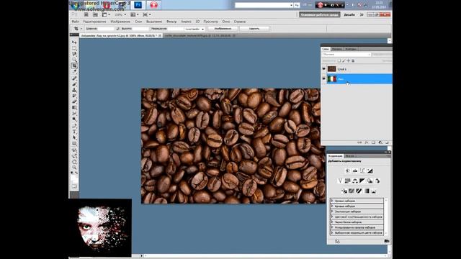Image resolution: width=461 pixels, height=259 pixels.
Task: Select the Horizontal Type tool
Action: click(74, 132)
